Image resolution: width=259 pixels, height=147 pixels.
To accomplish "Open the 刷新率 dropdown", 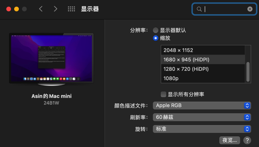I will tap(202, 117).
